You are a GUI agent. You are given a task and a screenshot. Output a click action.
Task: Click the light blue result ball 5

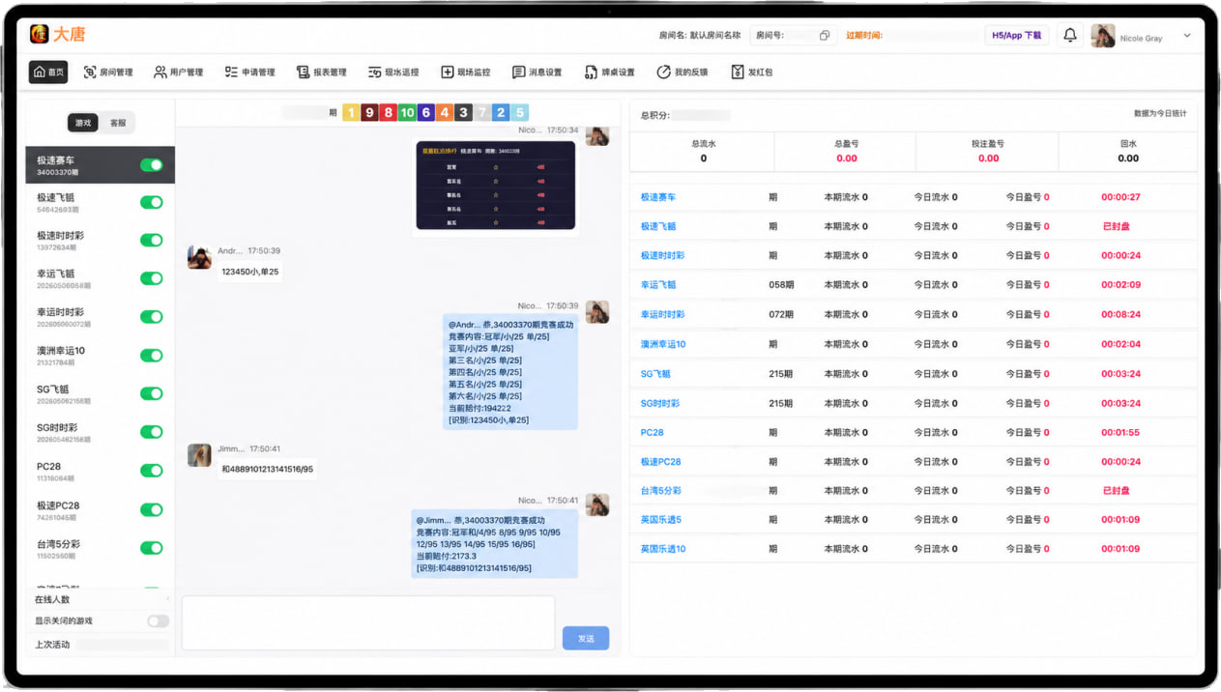519,113
